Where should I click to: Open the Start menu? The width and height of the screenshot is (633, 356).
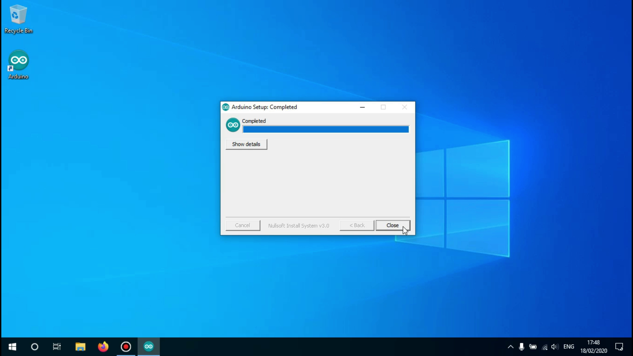(12, 346)
